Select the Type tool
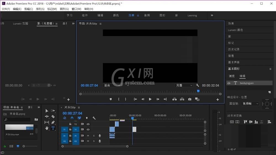Screen dimensions: 276x155 53,128
